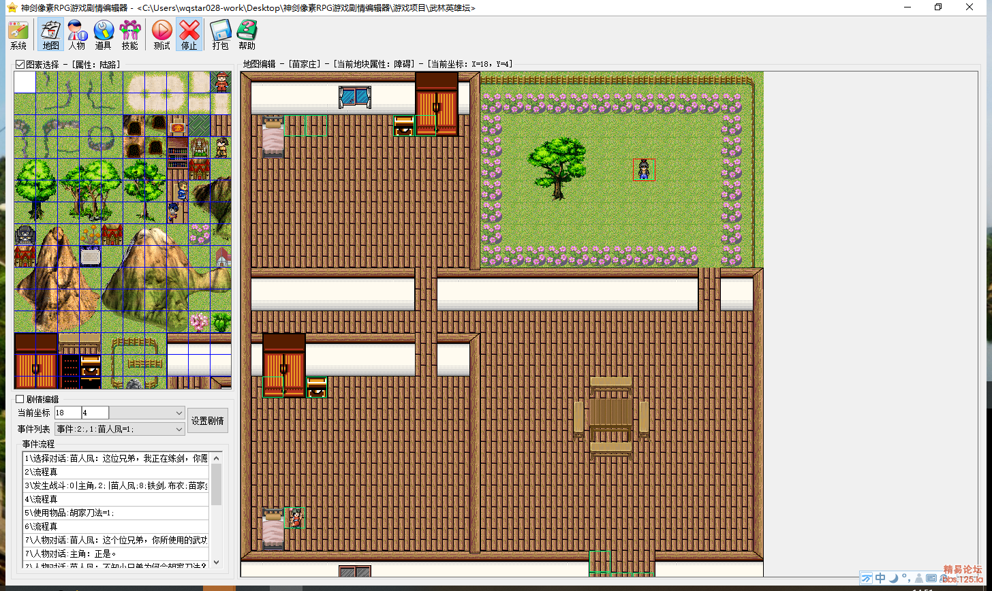Open the 道具 (Items) editor icon
992x591 pixels.
click(x=104, y=35)
